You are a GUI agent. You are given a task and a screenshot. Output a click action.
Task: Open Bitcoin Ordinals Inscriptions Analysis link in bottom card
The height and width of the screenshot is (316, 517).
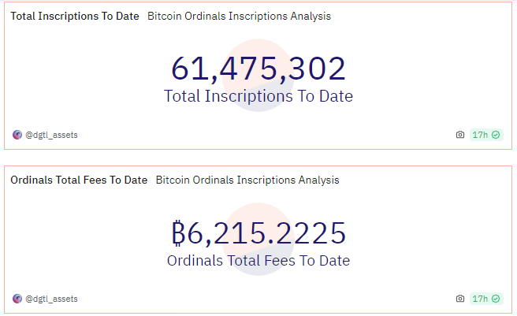[x=247, y=180]
